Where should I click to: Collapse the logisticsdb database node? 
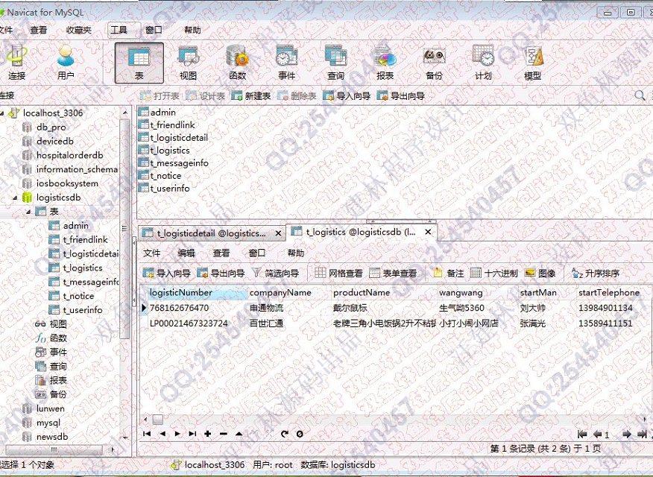[16, 198]
